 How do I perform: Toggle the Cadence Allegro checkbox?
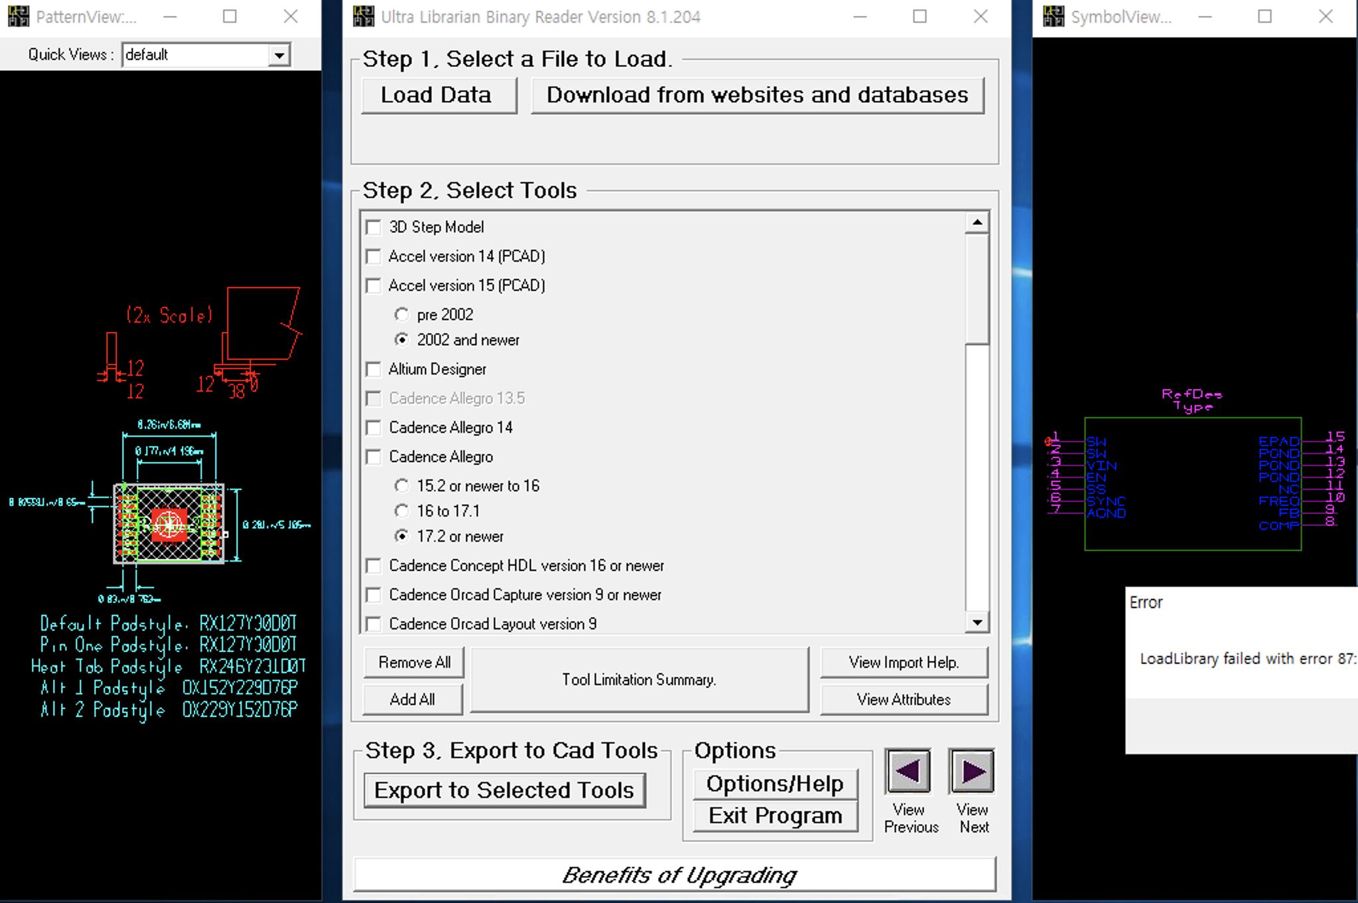tap(374, 457)
